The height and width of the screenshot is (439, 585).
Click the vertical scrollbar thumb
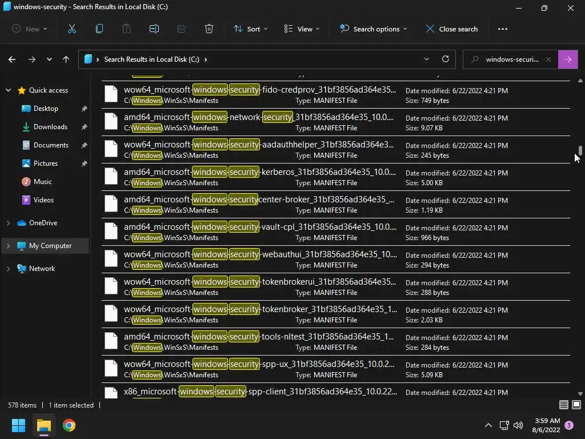580,150
